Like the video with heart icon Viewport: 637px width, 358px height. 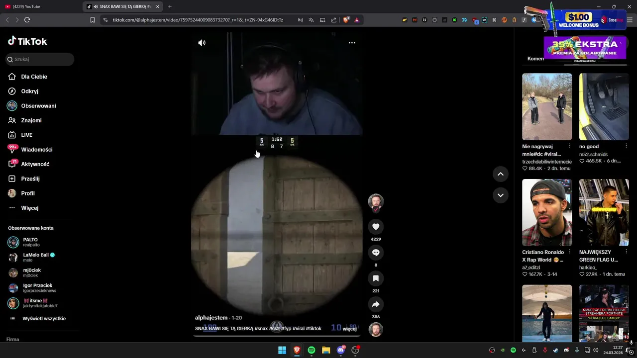(376, 227)
